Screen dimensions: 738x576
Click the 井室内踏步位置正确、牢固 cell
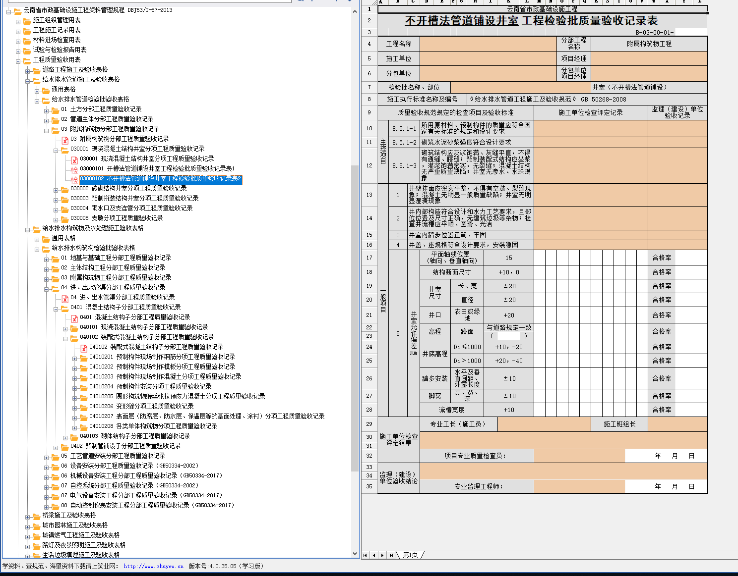pos(471,235)
